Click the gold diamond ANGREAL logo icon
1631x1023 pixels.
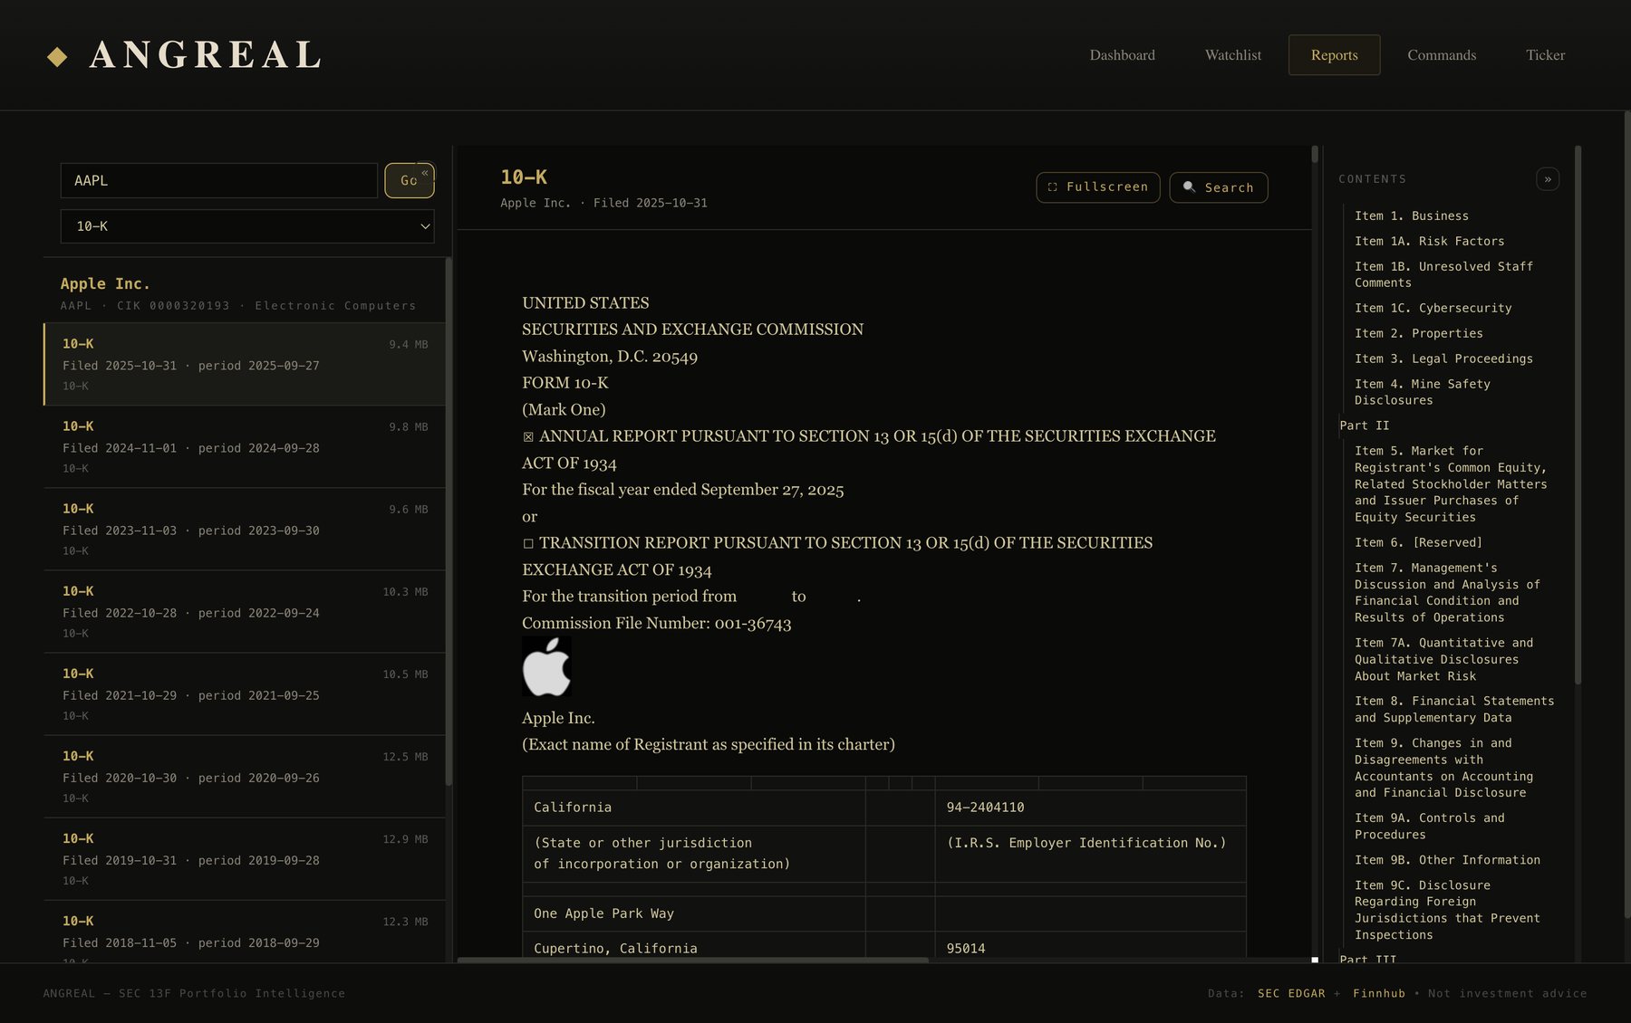(x=57, y=57)
